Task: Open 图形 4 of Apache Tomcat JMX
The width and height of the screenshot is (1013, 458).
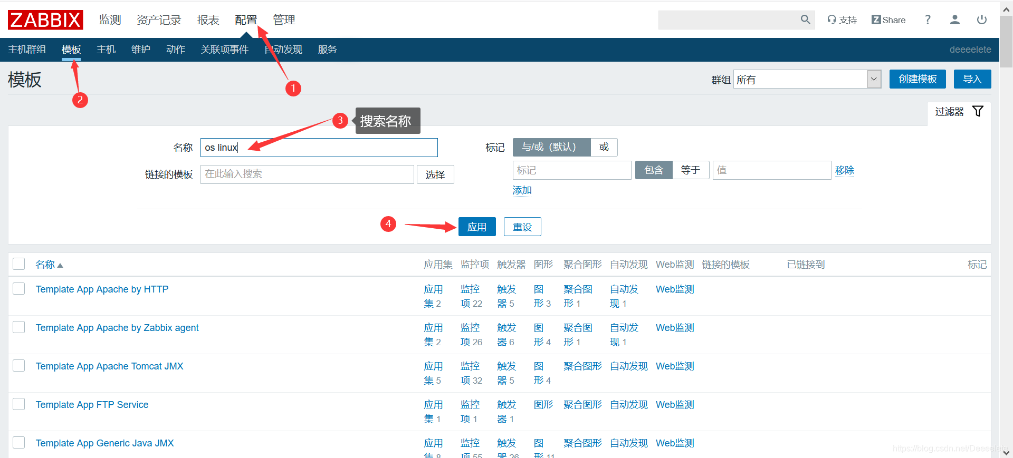Action: 542,373
